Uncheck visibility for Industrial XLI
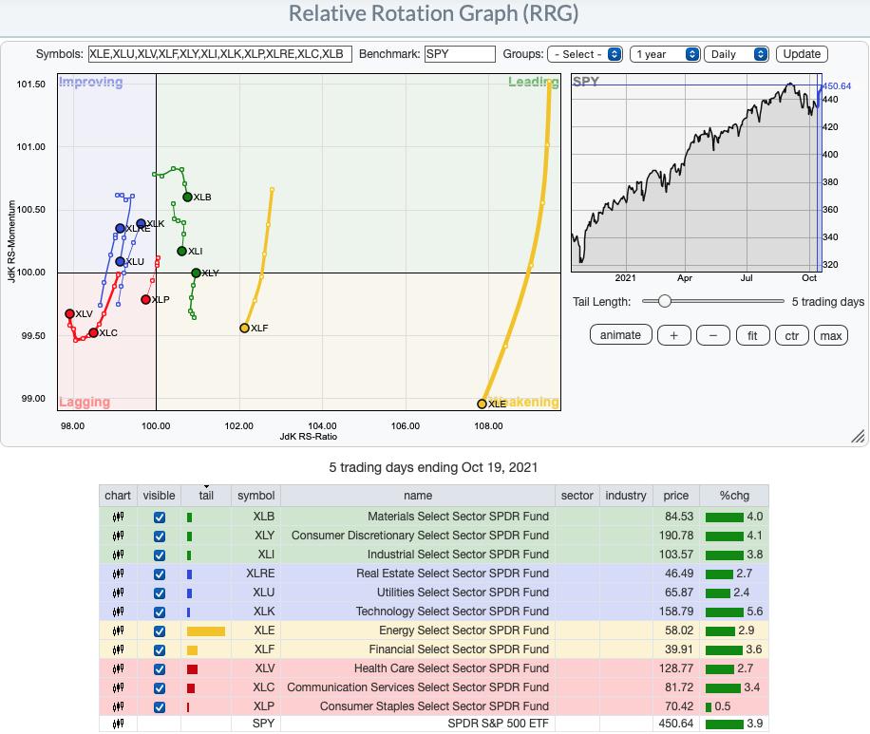This screenshot has height=734, width=870. click(160, 555)
